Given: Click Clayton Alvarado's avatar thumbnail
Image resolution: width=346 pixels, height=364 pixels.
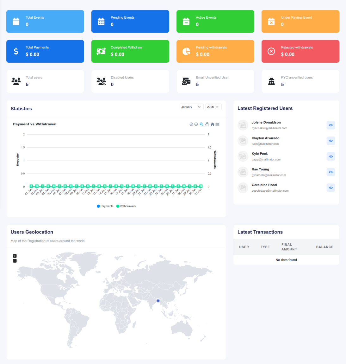Looking at the screenshot, I should click(243, 141).
